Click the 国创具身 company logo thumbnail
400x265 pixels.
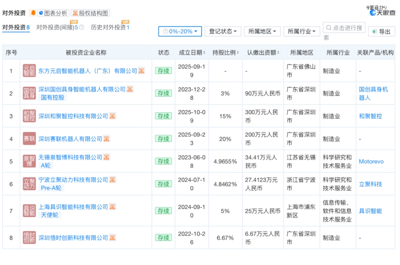29,93
